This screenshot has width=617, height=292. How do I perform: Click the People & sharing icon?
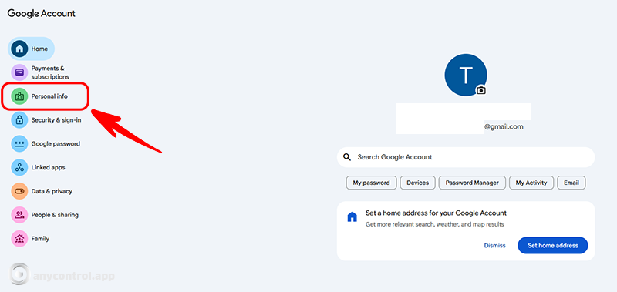point(19,215)
